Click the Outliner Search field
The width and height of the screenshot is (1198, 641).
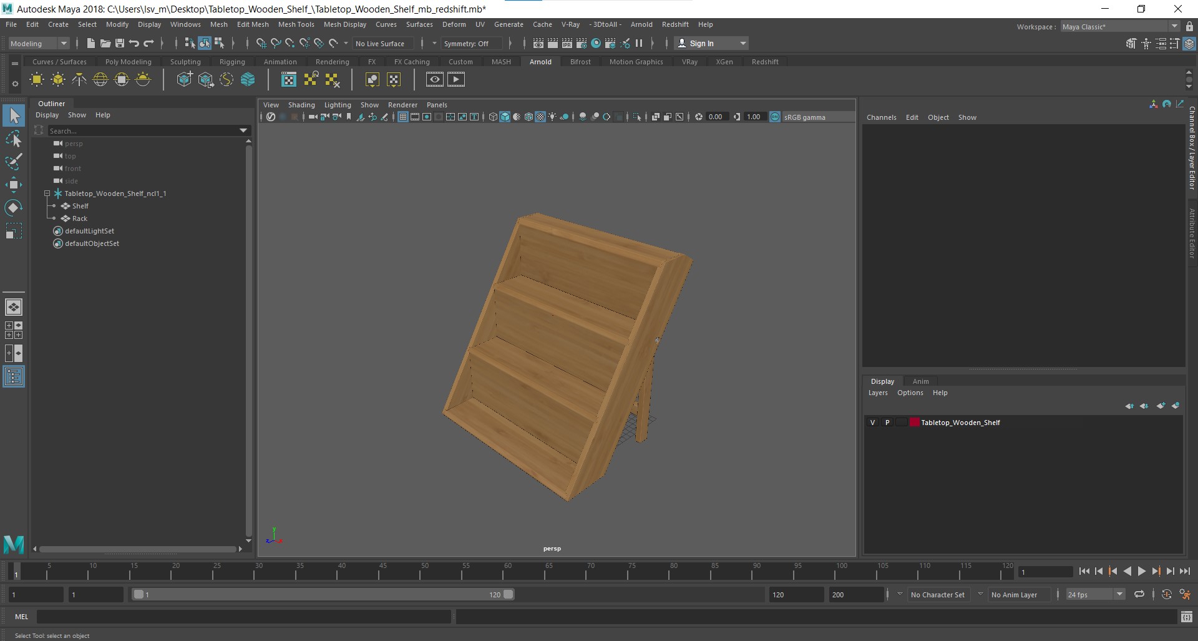(x=142, y=130)
